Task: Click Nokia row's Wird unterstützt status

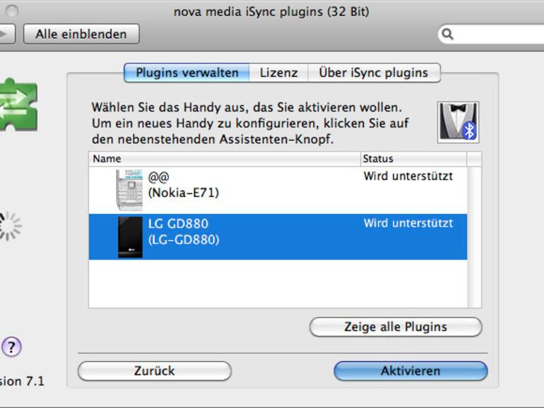Action: 408,176
